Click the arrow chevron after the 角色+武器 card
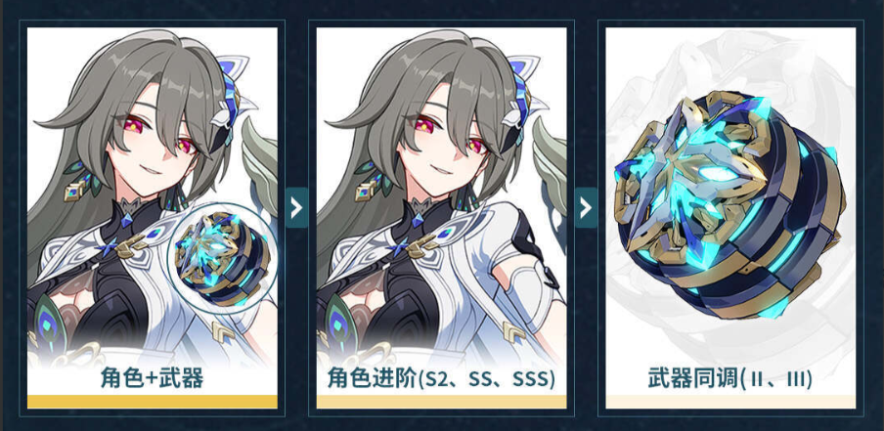 [296, 207]
